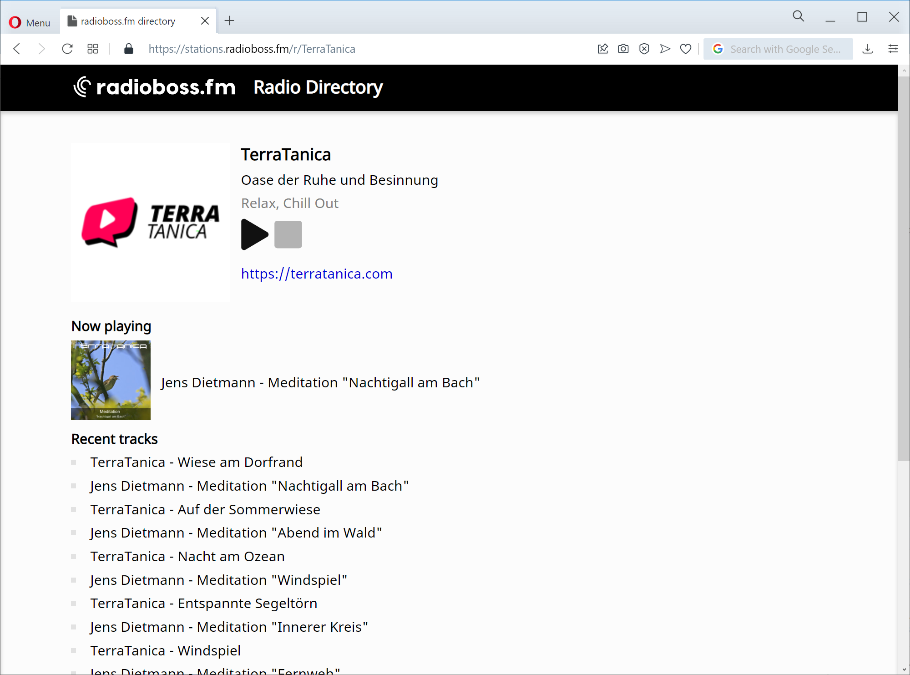Click the Terra Tanica station logo
The image size is (910, 675).
[x=151, y=223]
